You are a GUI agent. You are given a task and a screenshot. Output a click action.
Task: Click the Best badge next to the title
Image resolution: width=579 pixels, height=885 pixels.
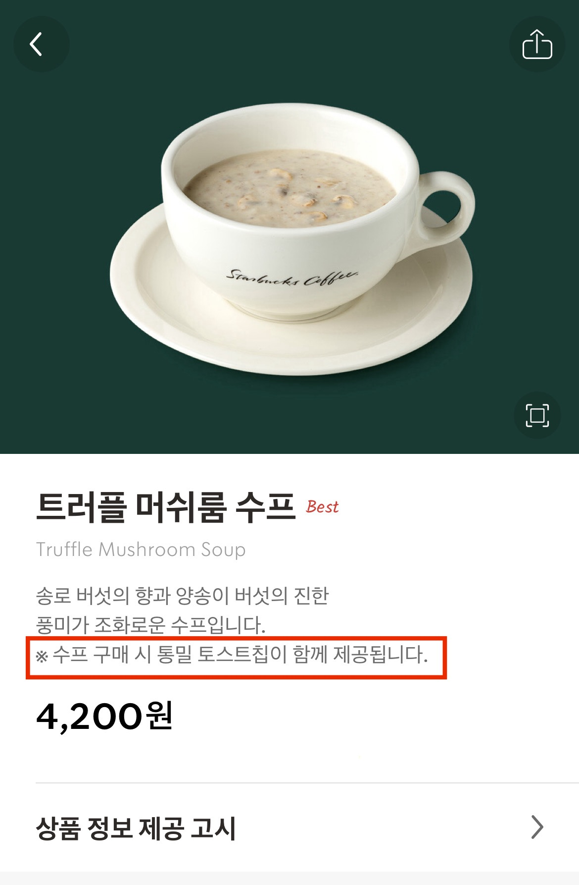coord(322,506)
